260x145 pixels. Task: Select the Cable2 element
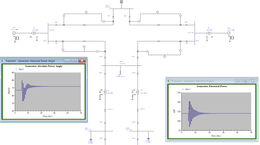coord(138,110)
